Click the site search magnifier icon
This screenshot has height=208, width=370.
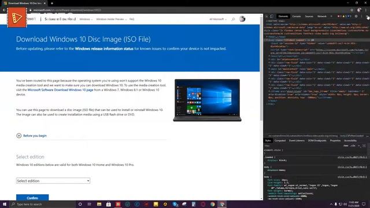tap(233, 19)
